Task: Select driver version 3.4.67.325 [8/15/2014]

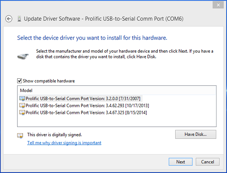Action: (x=86, y=113)
